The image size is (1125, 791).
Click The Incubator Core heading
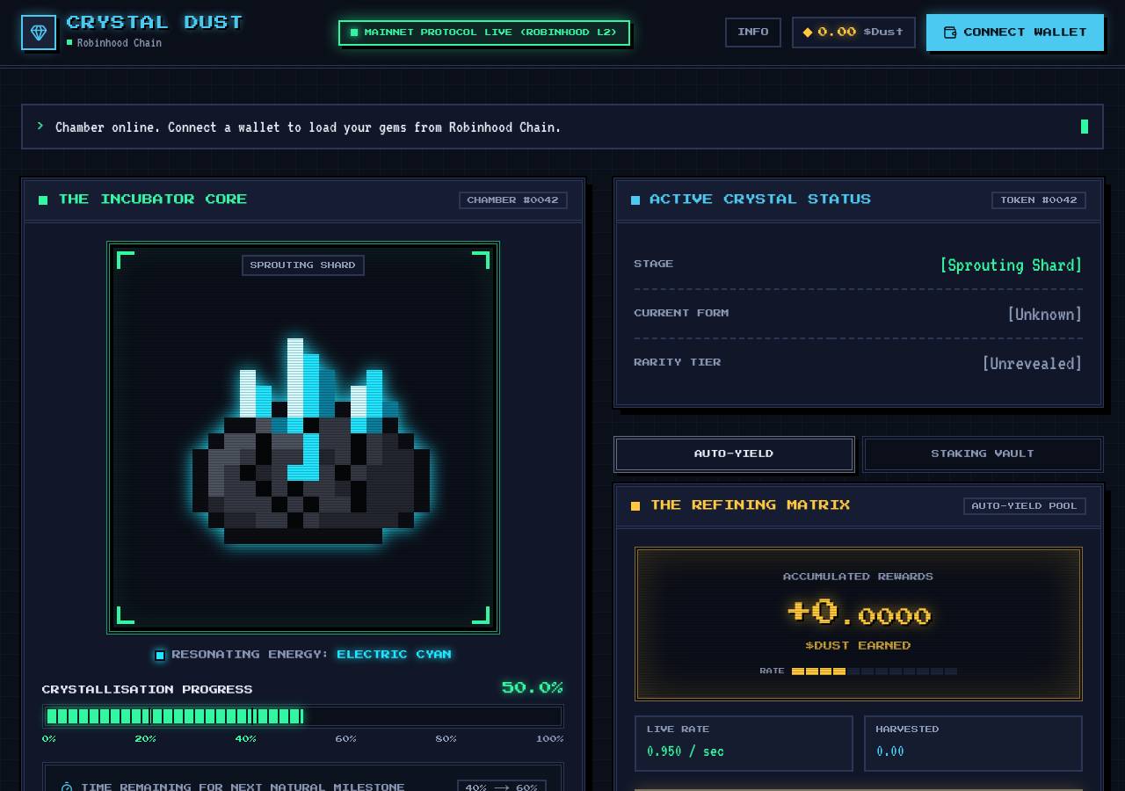[x=153, y=200]
